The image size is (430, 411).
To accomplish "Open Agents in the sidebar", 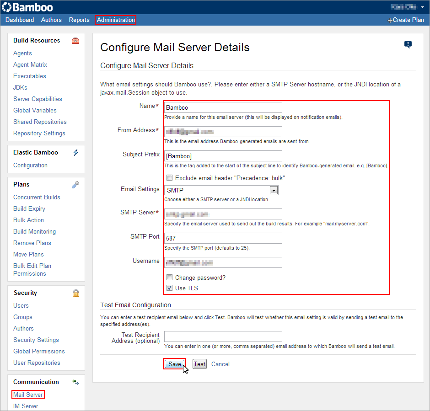I will click(22, 53).
